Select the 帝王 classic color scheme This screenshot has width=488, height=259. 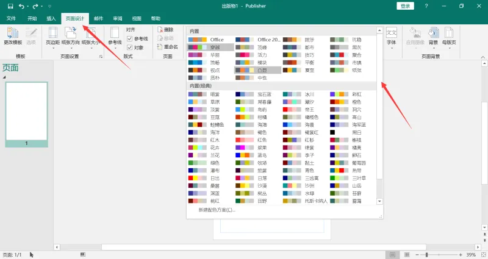[x=305, y=110]
